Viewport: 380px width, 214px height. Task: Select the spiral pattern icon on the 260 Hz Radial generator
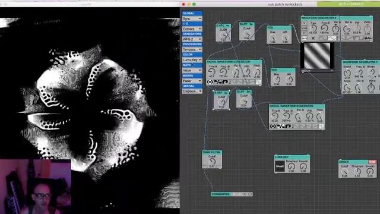pyautogui.click(x=288, y=126)
